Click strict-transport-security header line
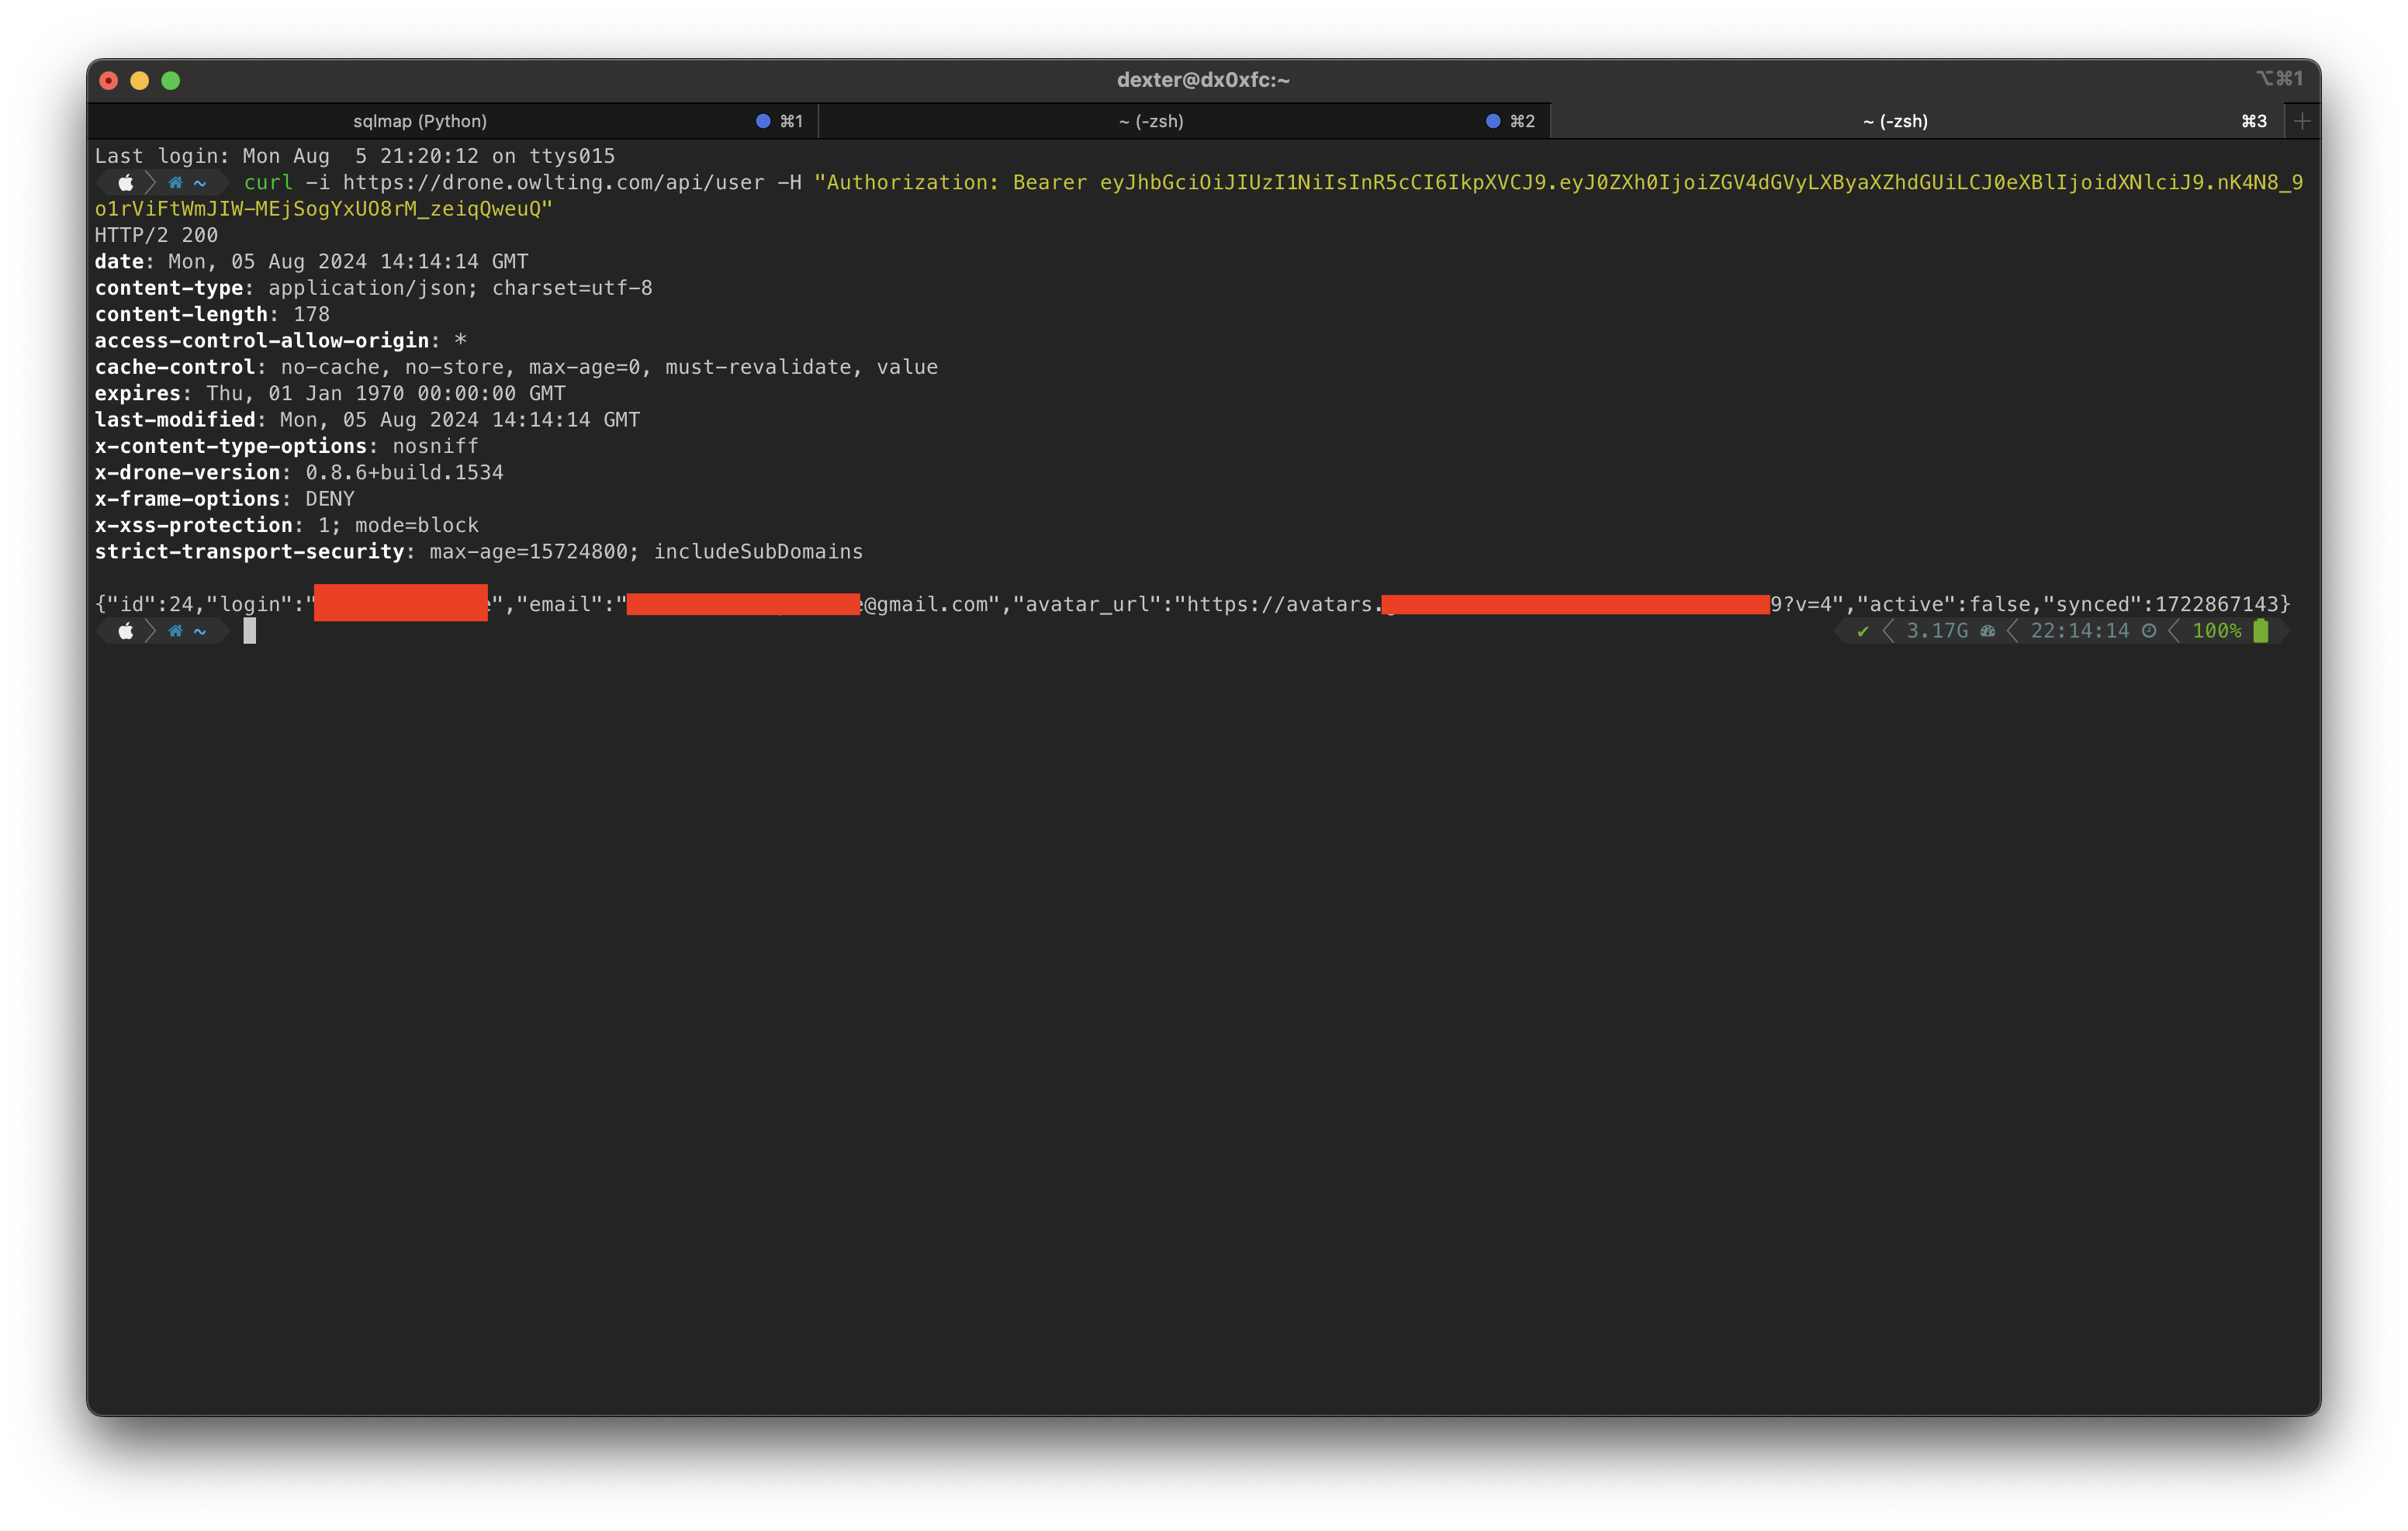 pos(479,552)
